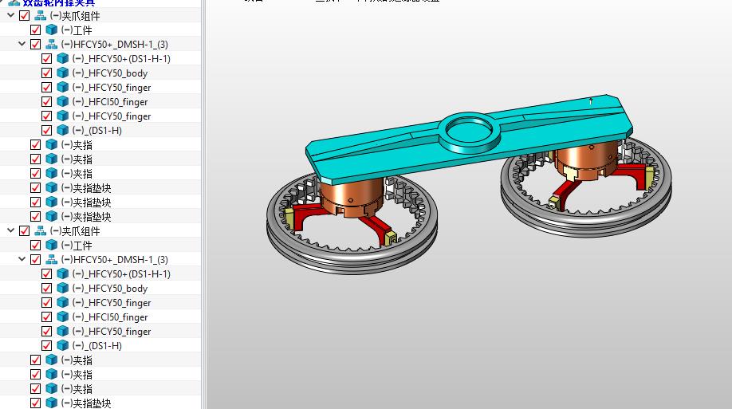Uncheck the upper 夹爪组件 visibility checkbox

[24, 16]
